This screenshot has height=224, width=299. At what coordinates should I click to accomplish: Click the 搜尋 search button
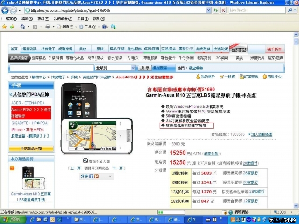coord(144,68)
